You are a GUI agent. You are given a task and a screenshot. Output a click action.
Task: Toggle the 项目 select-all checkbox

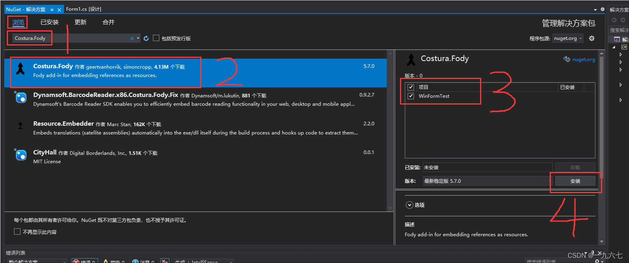411,87
